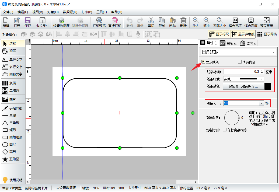The image size is (279, 192).
Task: Select the 五角星 star shape tool
Action: pyautogui.click(x=13, y=159)
